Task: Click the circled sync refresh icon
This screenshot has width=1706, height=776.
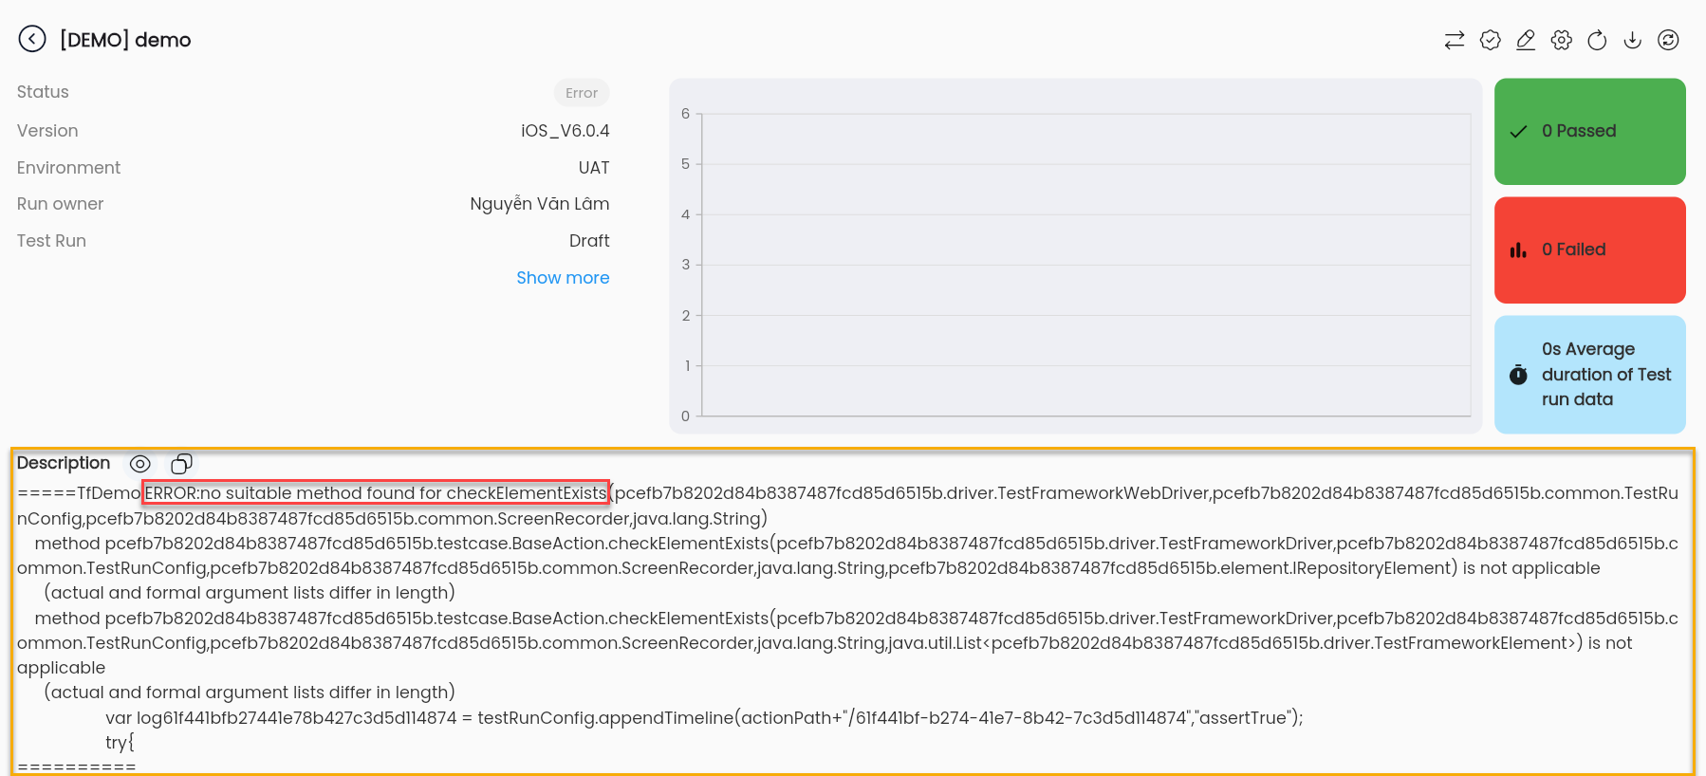Action: (x=1668, y=40)
